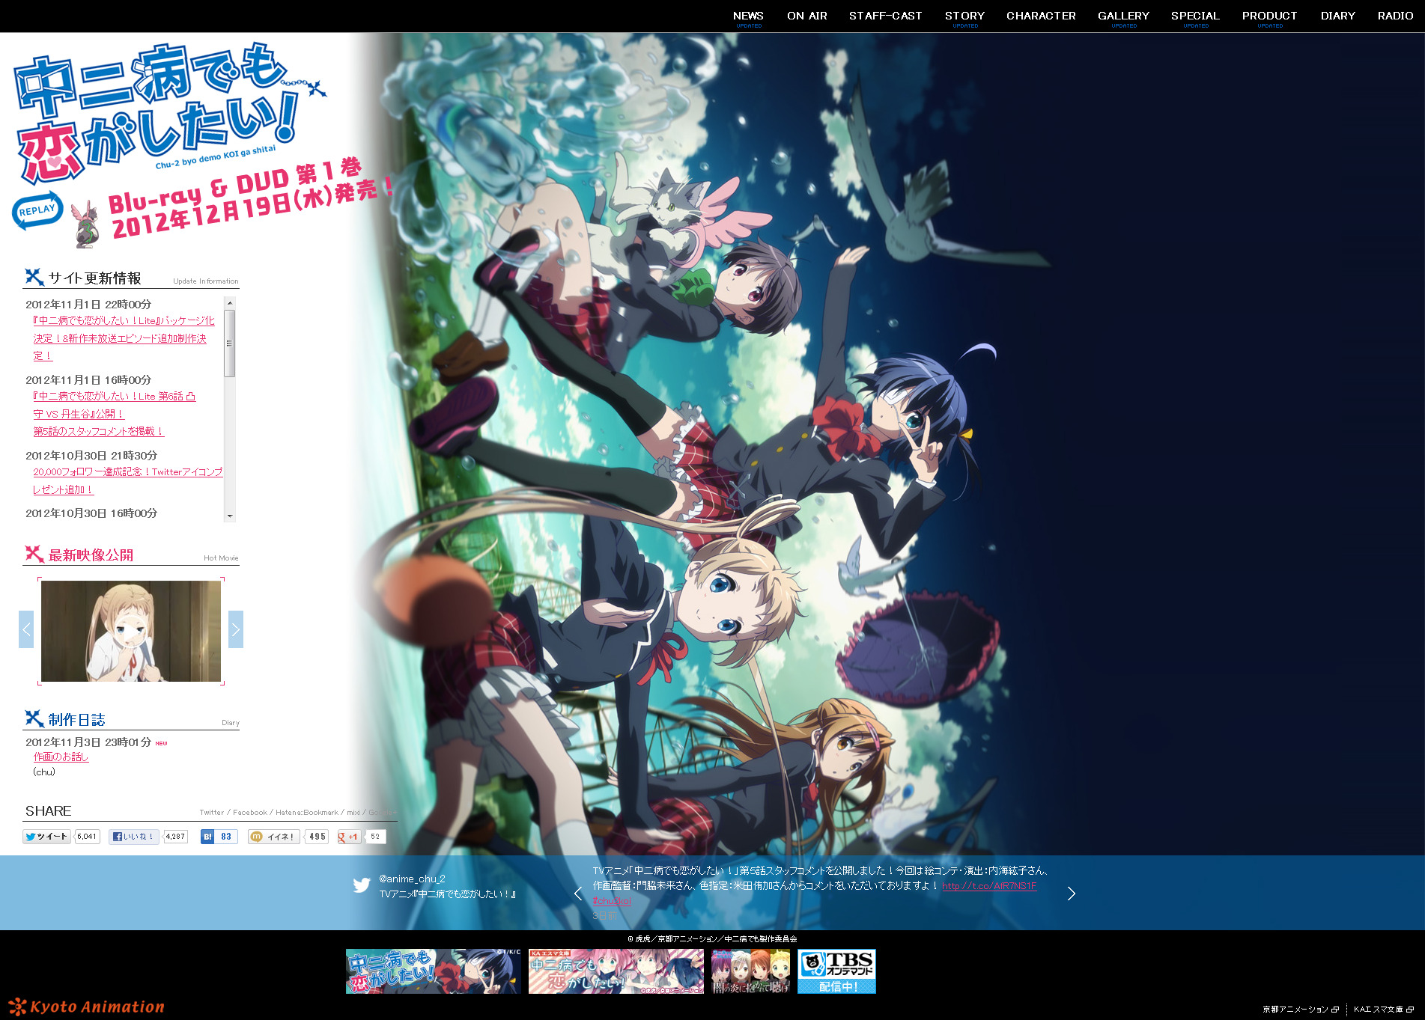Click the diary date 2012年11月3日 23時01分

click(88, 742)
